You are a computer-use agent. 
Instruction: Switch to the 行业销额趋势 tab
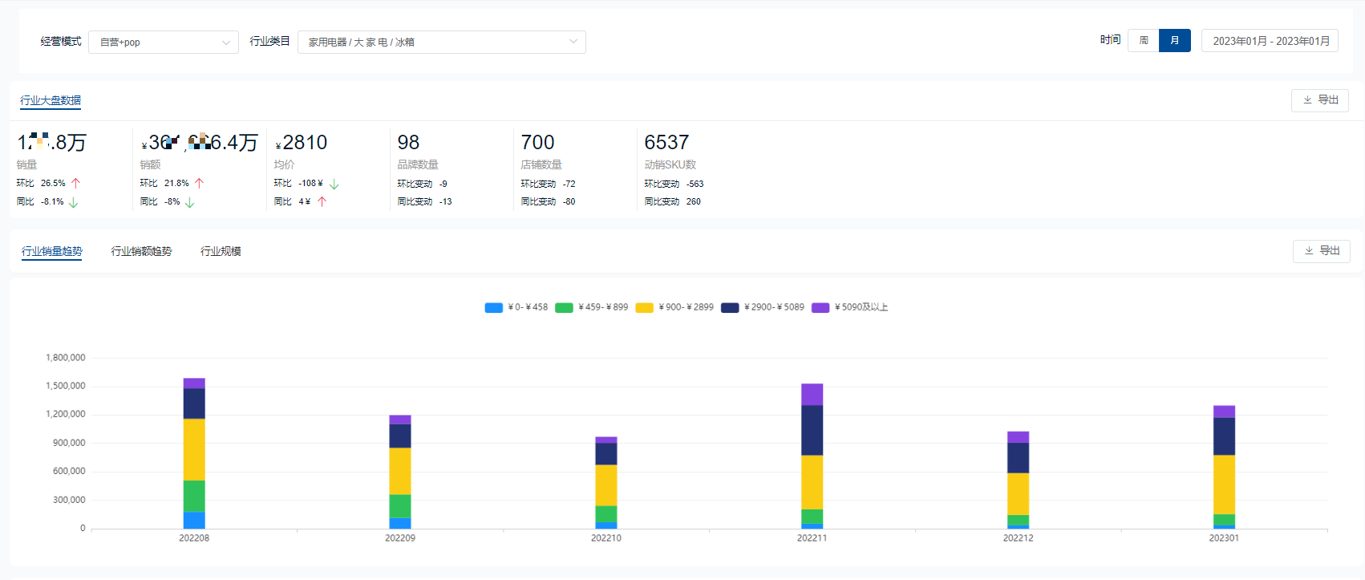tap(141, 251)
